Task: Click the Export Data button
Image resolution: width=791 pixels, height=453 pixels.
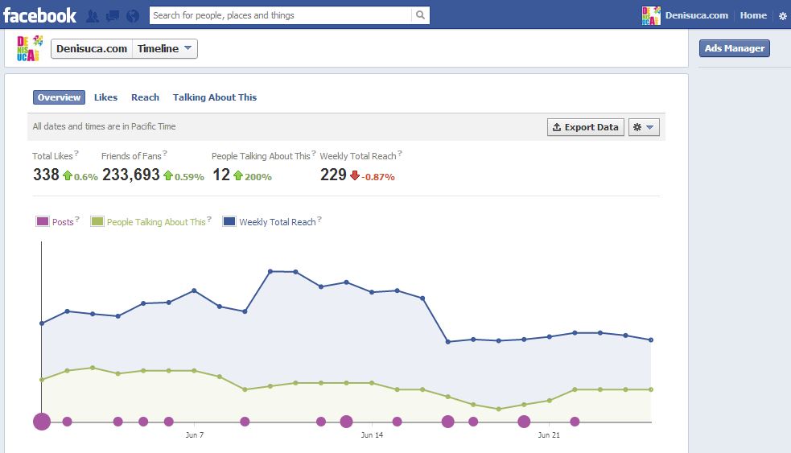Action: pyautogui.click(x=585, y=127)
